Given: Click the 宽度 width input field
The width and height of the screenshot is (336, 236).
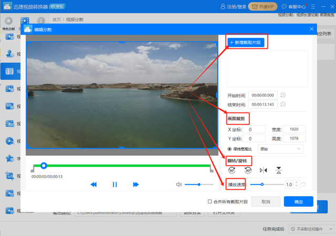Looking at the screenshot, I should [293, 130].
